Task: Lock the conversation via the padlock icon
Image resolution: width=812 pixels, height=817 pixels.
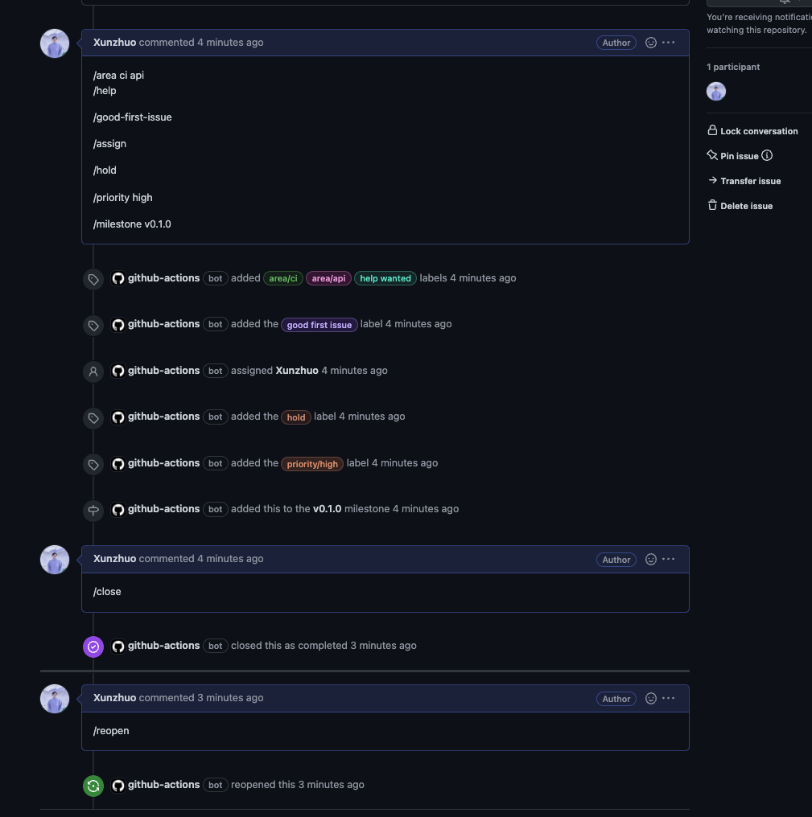Action: pyautogui.click(x=713, y=129)
